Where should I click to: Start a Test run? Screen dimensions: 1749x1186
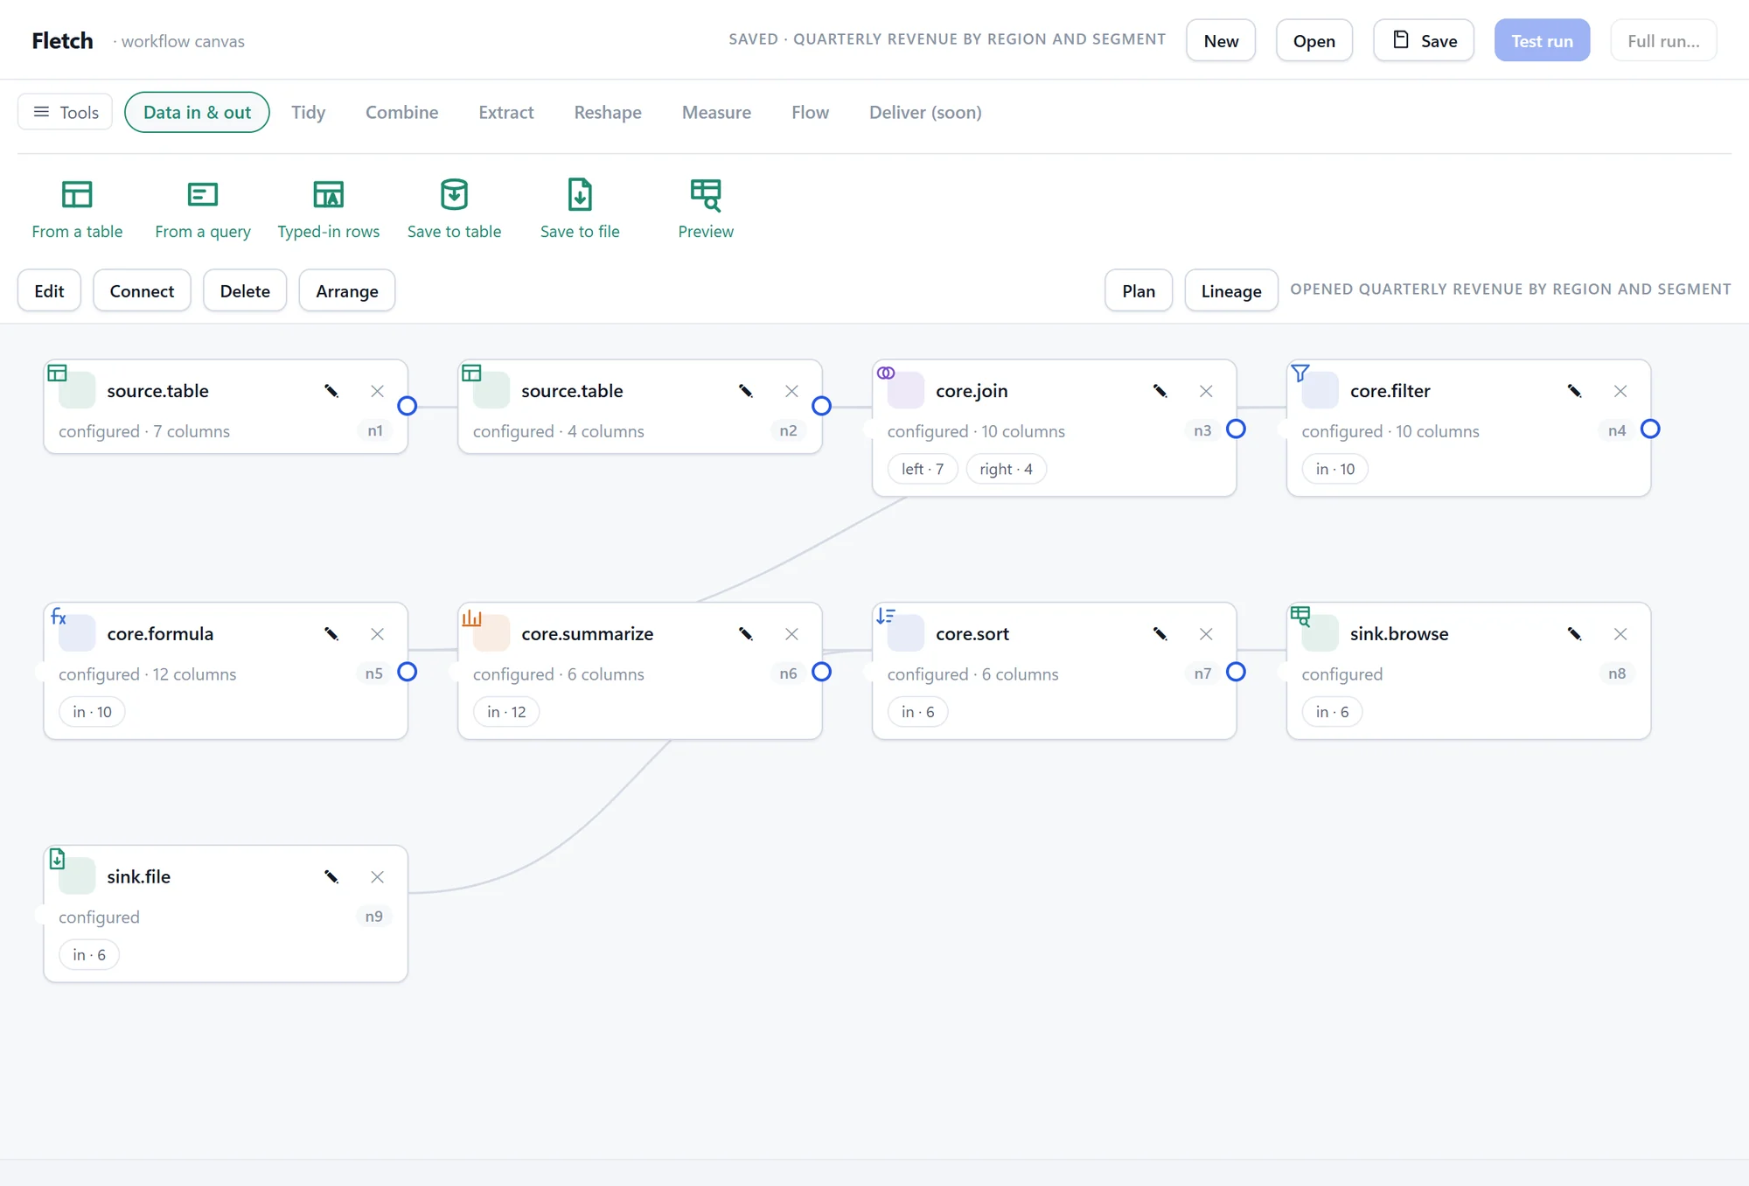tap(1542, 40)
